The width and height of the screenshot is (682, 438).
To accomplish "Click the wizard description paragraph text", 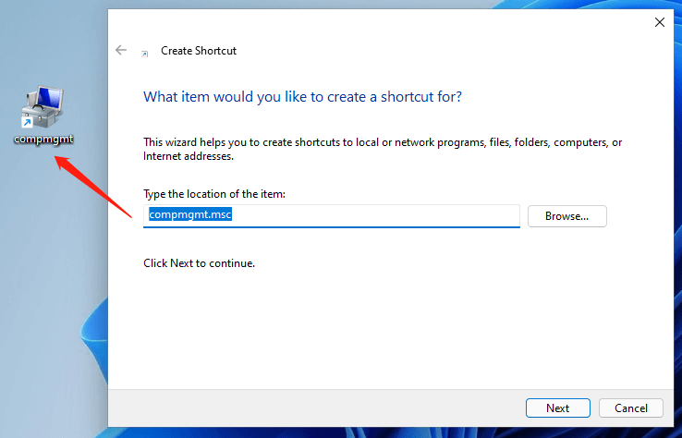I will point(383,149).
